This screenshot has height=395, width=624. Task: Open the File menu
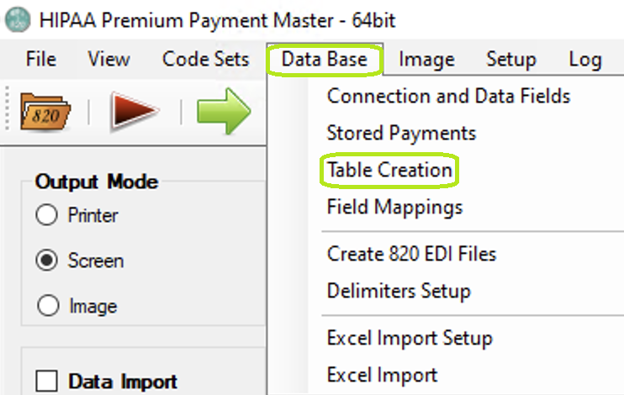41,60
